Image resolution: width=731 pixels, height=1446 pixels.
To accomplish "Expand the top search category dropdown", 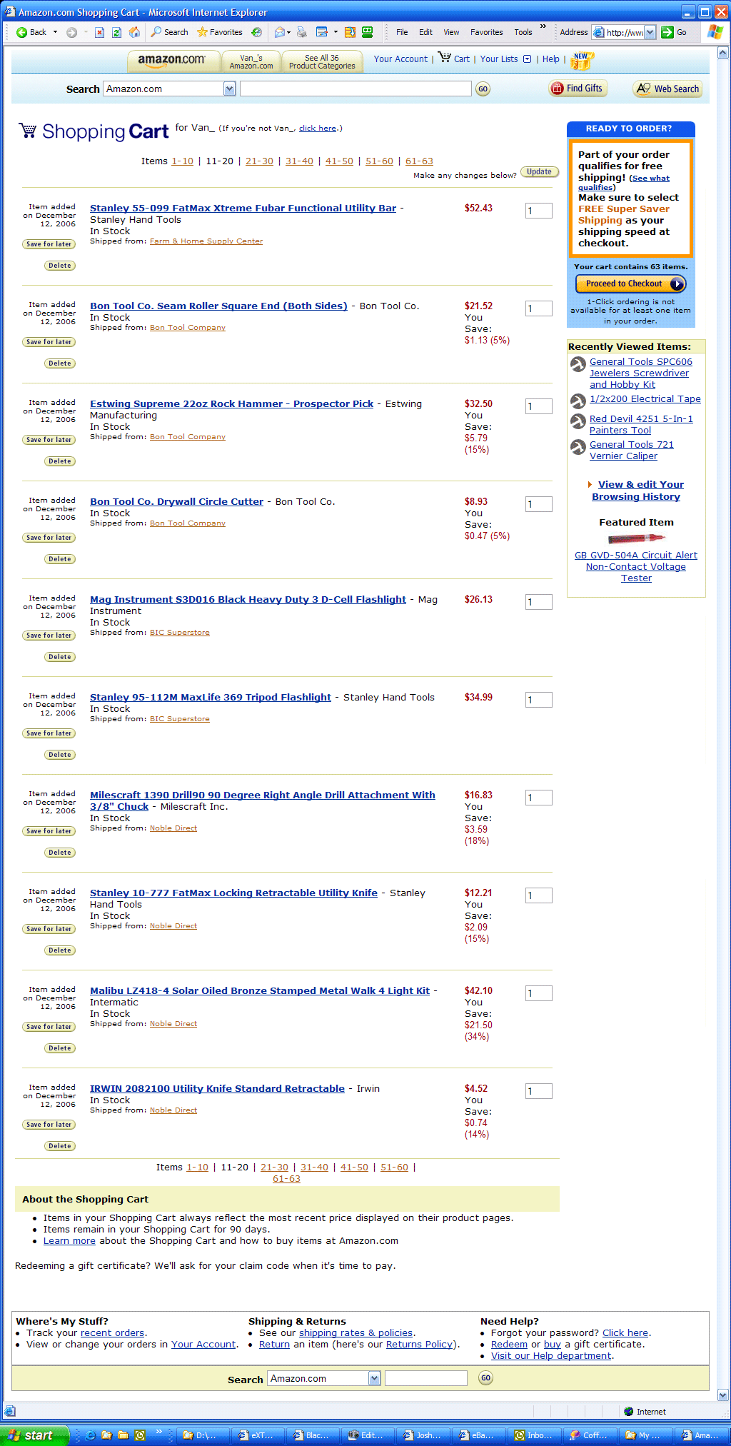I will tap(229, 89).
